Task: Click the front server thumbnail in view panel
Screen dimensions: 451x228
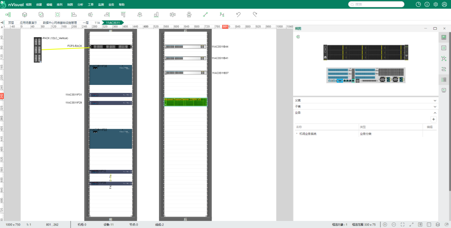Action: (365, 52)
